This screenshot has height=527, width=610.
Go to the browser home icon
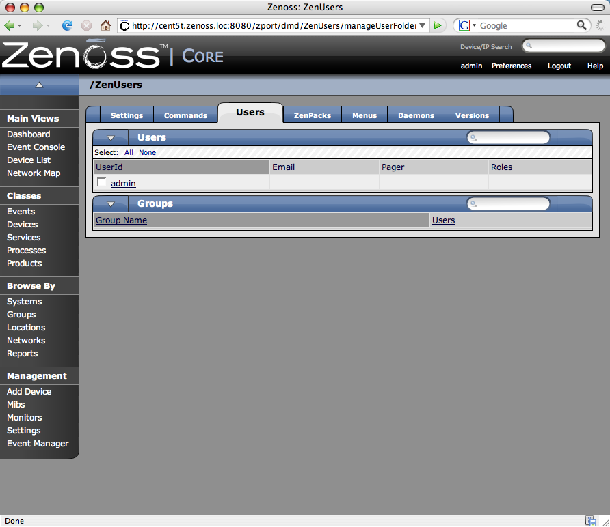click(105, 26)
